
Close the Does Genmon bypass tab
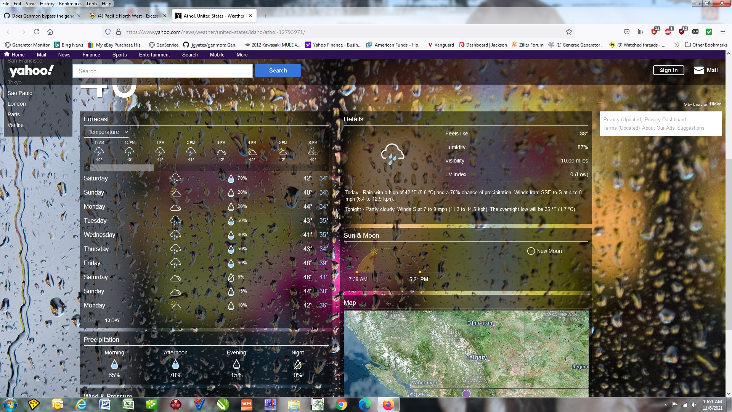(79, 16)
